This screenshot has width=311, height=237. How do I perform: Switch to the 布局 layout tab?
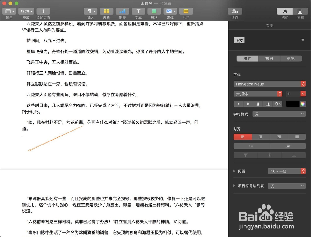coord(269,58)
